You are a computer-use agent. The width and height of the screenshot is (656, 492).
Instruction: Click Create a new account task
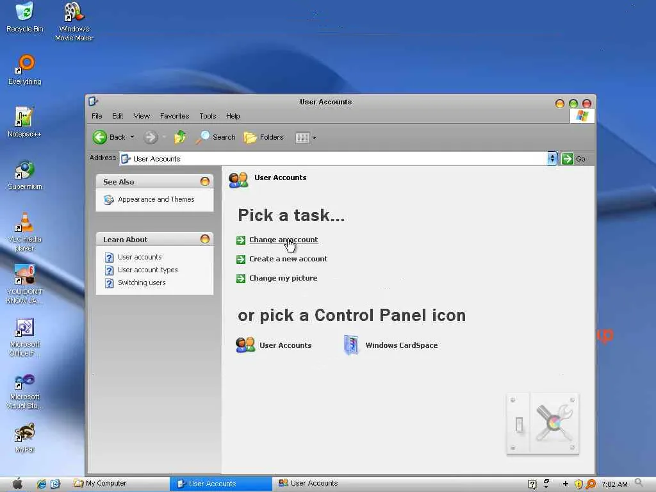point(288,259)
